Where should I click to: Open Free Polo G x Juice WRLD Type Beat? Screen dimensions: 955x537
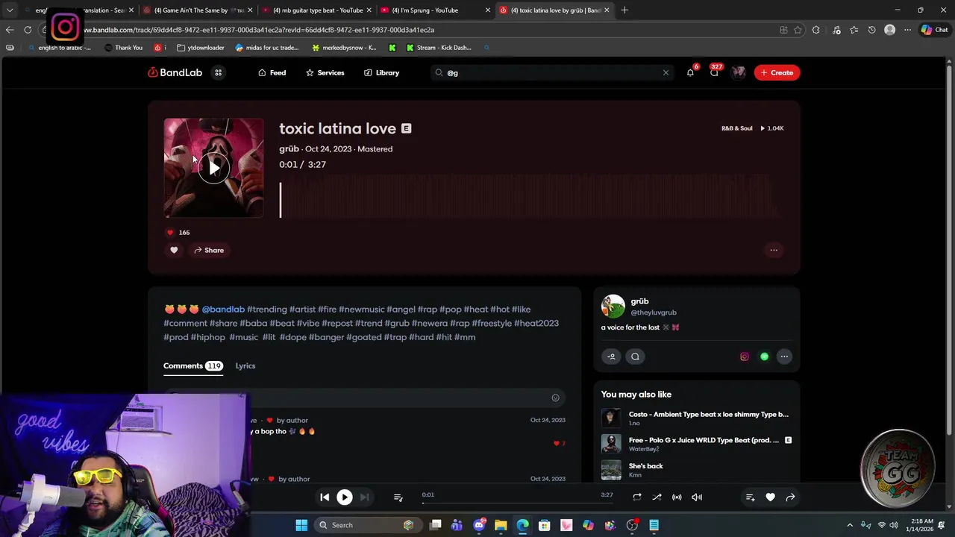(x=704, y=440)
